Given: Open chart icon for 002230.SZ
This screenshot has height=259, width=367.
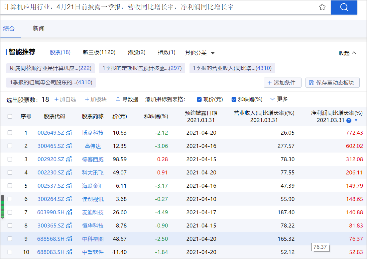Looking at the screenshot, I should click(x=69, y=172).
